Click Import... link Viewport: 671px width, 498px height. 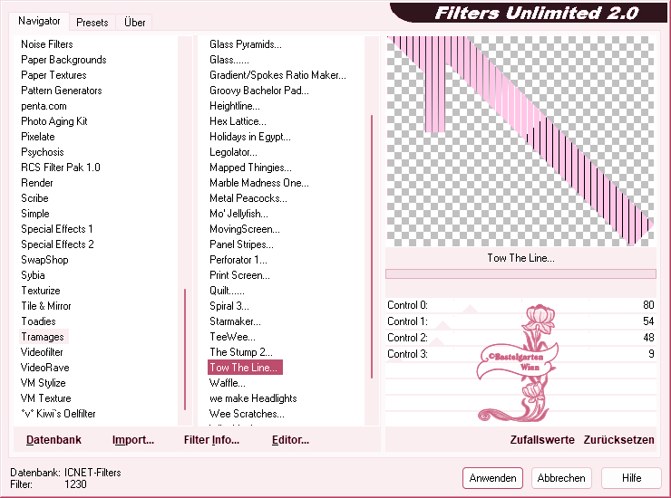[x=133, y=440]
